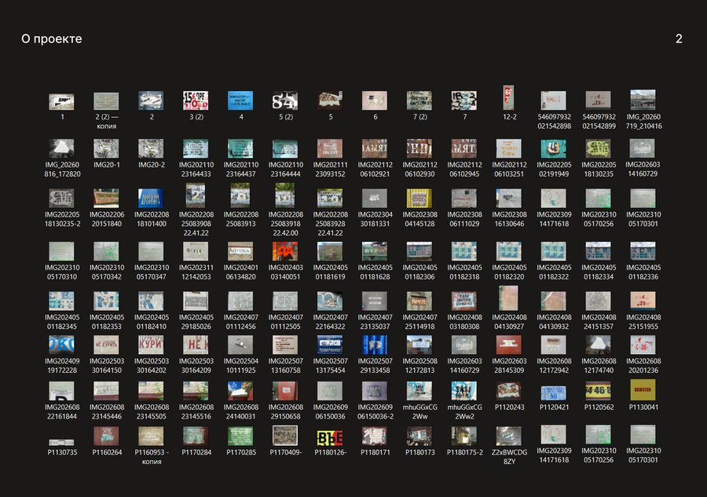Click the mhuGGxCG2Ww thumbnail
This screenshot has width=707, height=497.
pyautogui.click(x=419, y=391)
